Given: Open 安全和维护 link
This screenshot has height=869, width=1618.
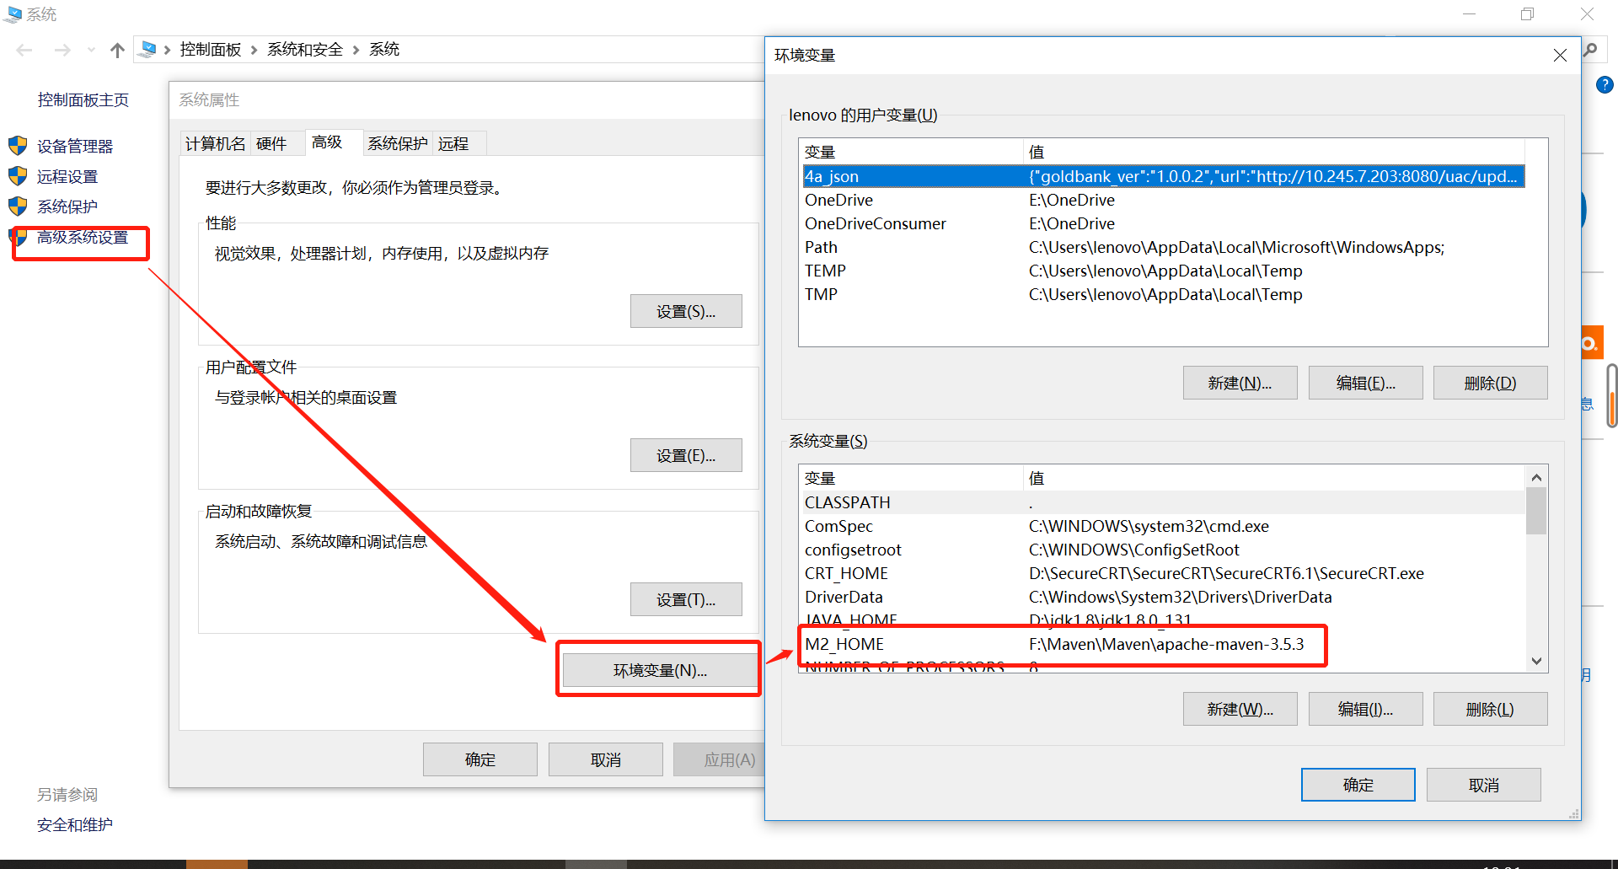Looking at the screenshot, I should click(x=75, y=825).
